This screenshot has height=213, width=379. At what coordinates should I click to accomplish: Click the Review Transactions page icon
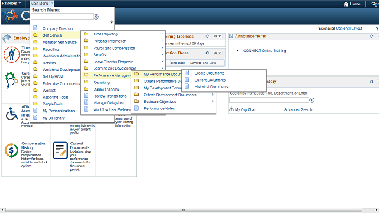[x=86, y=95]
